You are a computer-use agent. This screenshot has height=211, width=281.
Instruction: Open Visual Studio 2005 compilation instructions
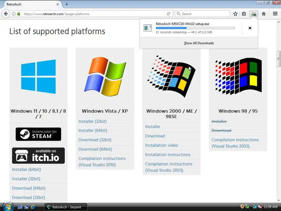[x=169, y=167]
